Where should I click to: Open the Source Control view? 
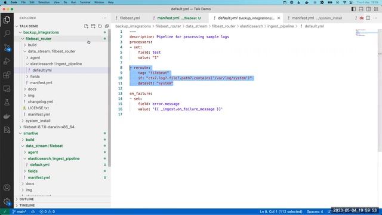[7, 47]
